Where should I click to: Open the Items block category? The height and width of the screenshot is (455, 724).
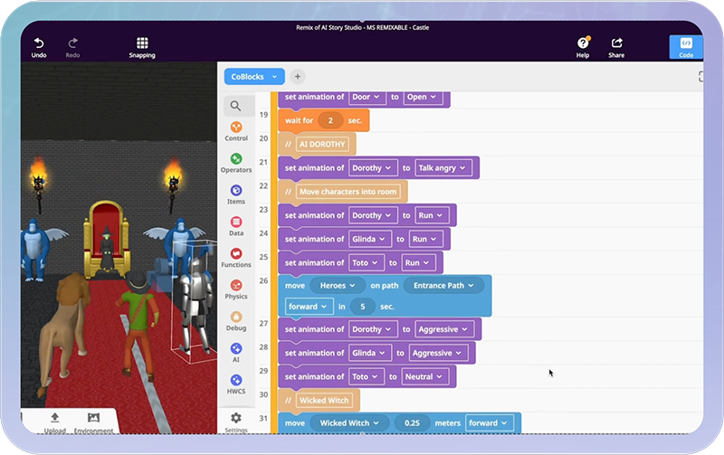(236, 194)
